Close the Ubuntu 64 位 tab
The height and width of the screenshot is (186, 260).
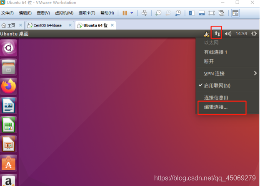coord(112,25)
